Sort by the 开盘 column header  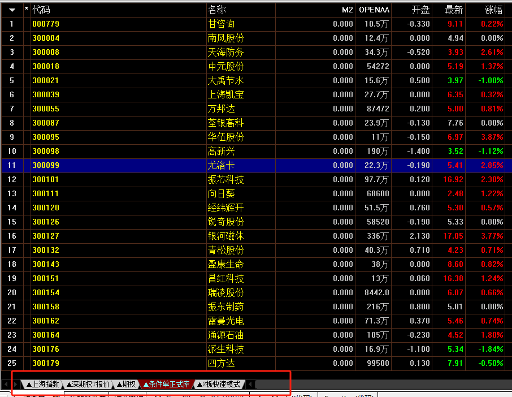tap(420, 10)
